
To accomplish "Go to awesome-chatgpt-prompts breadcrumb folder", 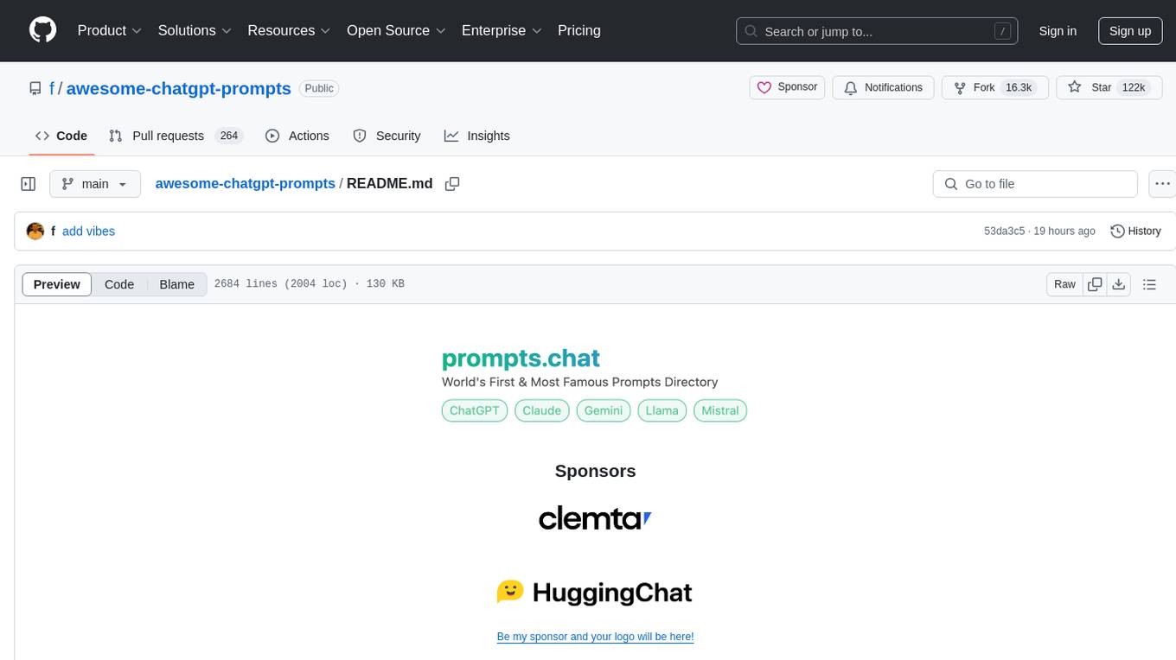I will point(245,183).
